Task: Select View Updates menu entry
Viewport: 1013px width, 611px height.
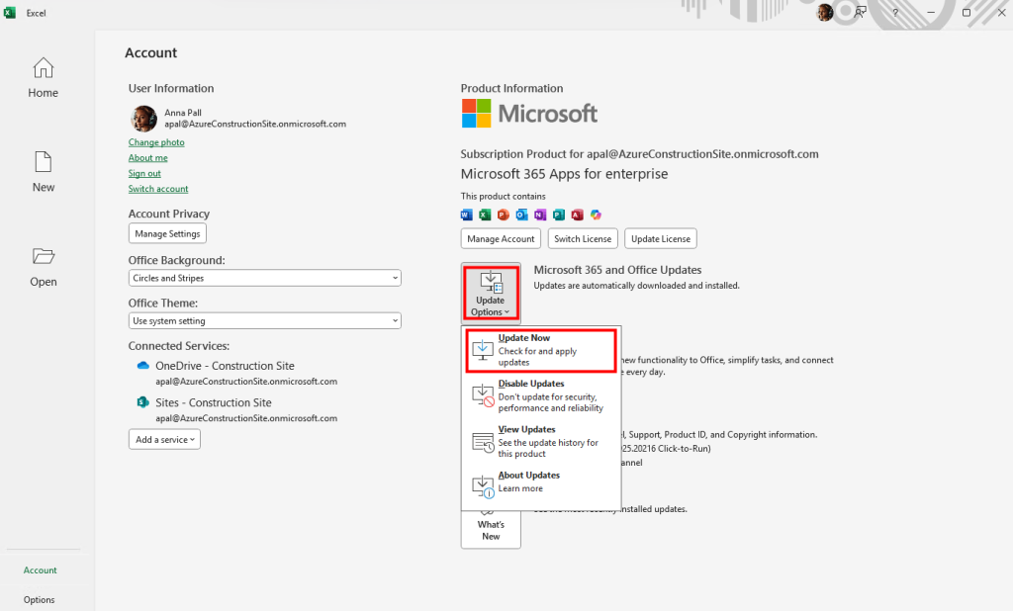Action: point(541,441)
